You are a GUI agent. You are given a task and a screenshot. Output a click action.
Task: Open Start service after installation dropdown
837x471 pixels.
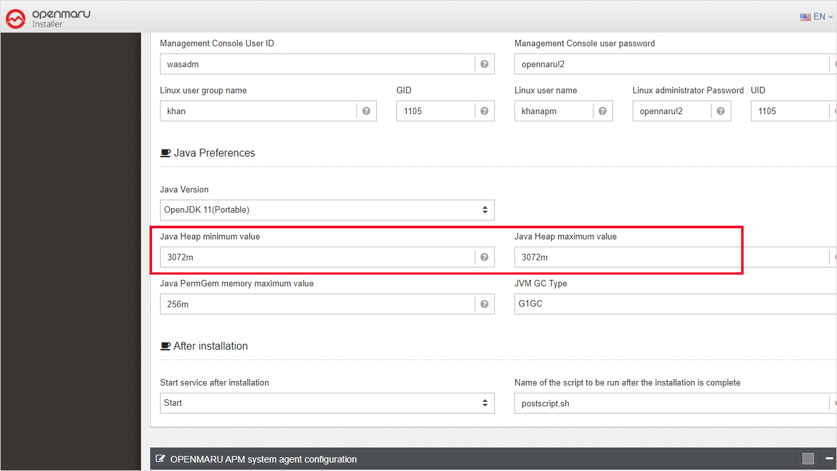326,403
